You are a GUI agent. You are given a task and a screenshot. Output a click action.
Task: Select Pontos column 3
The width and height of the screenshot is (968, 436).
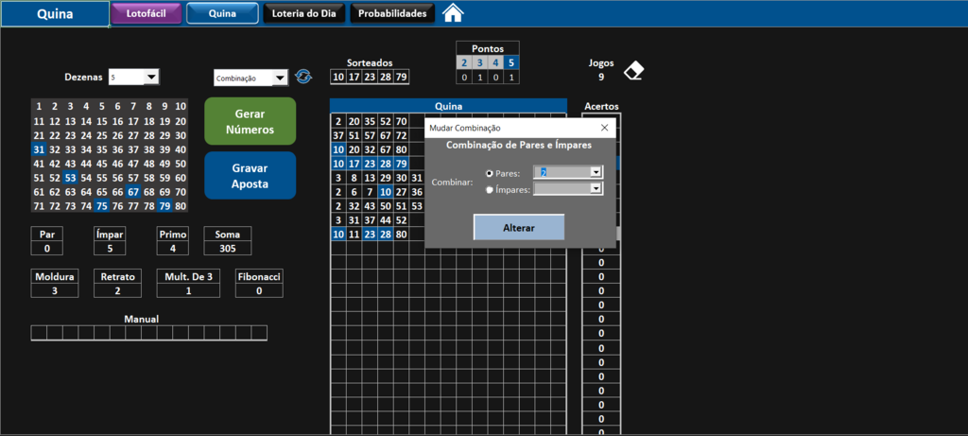tap(479, 63)
